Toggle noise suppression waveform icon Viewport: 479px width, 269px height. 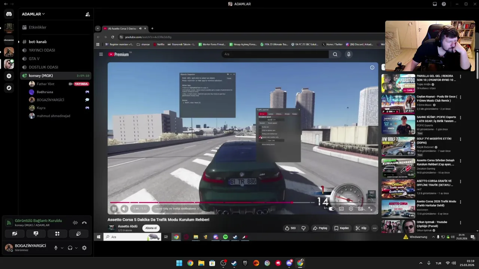tap(75, 223)
